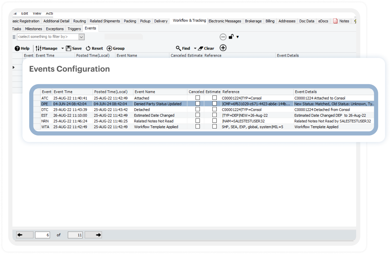Check Estimate box for Estimated Date Changed
This screenshot has width=391, height=254.
click(x=214, y=115)
